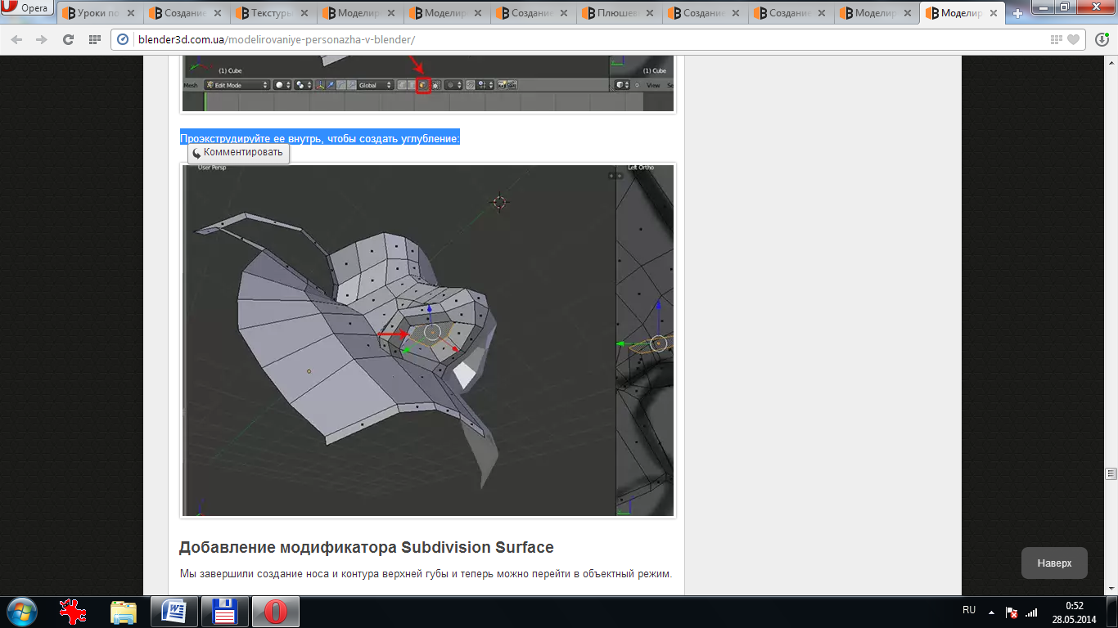Open Windows Explorer from the taskbar

(x=124, y=612)
